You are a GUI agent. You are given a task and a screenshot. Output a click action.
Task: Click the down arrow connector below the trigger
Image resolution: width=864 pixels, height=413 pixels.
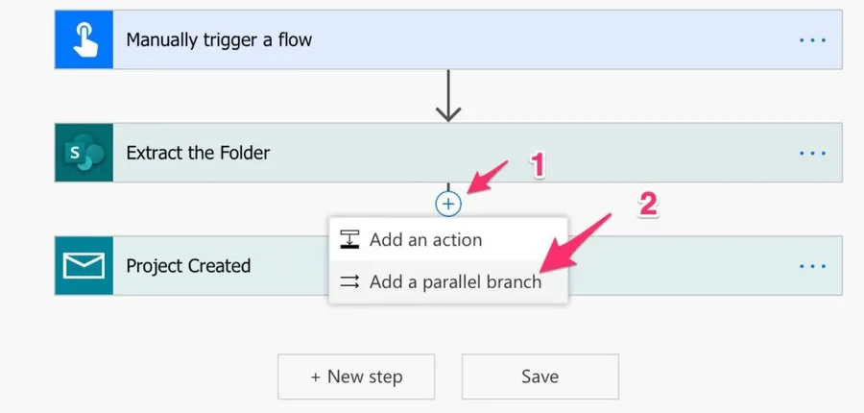point(448,101)
